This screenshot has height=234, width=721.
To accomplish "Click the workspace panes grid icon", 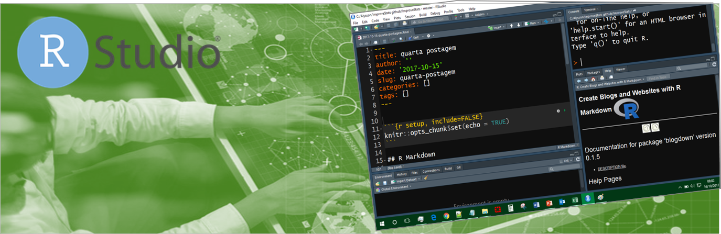I will 467,16.
